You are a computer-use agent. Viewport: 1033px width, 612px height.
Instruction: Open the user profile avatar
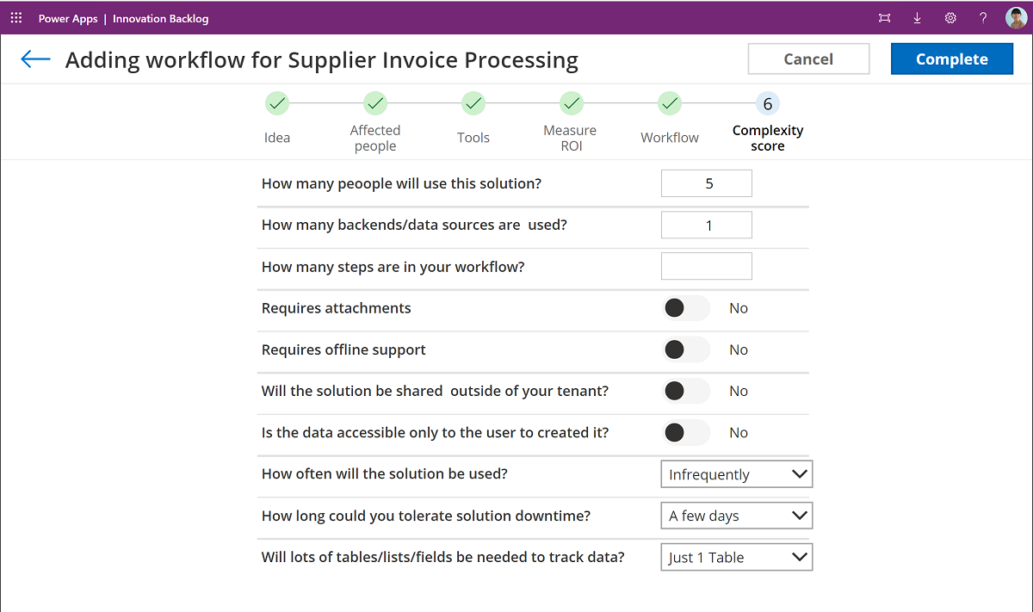click(1016, 18)
